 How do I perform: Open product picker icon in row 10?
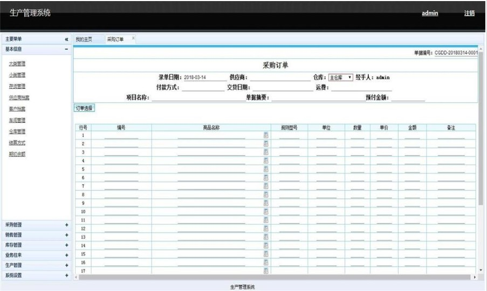pos(266,211)
